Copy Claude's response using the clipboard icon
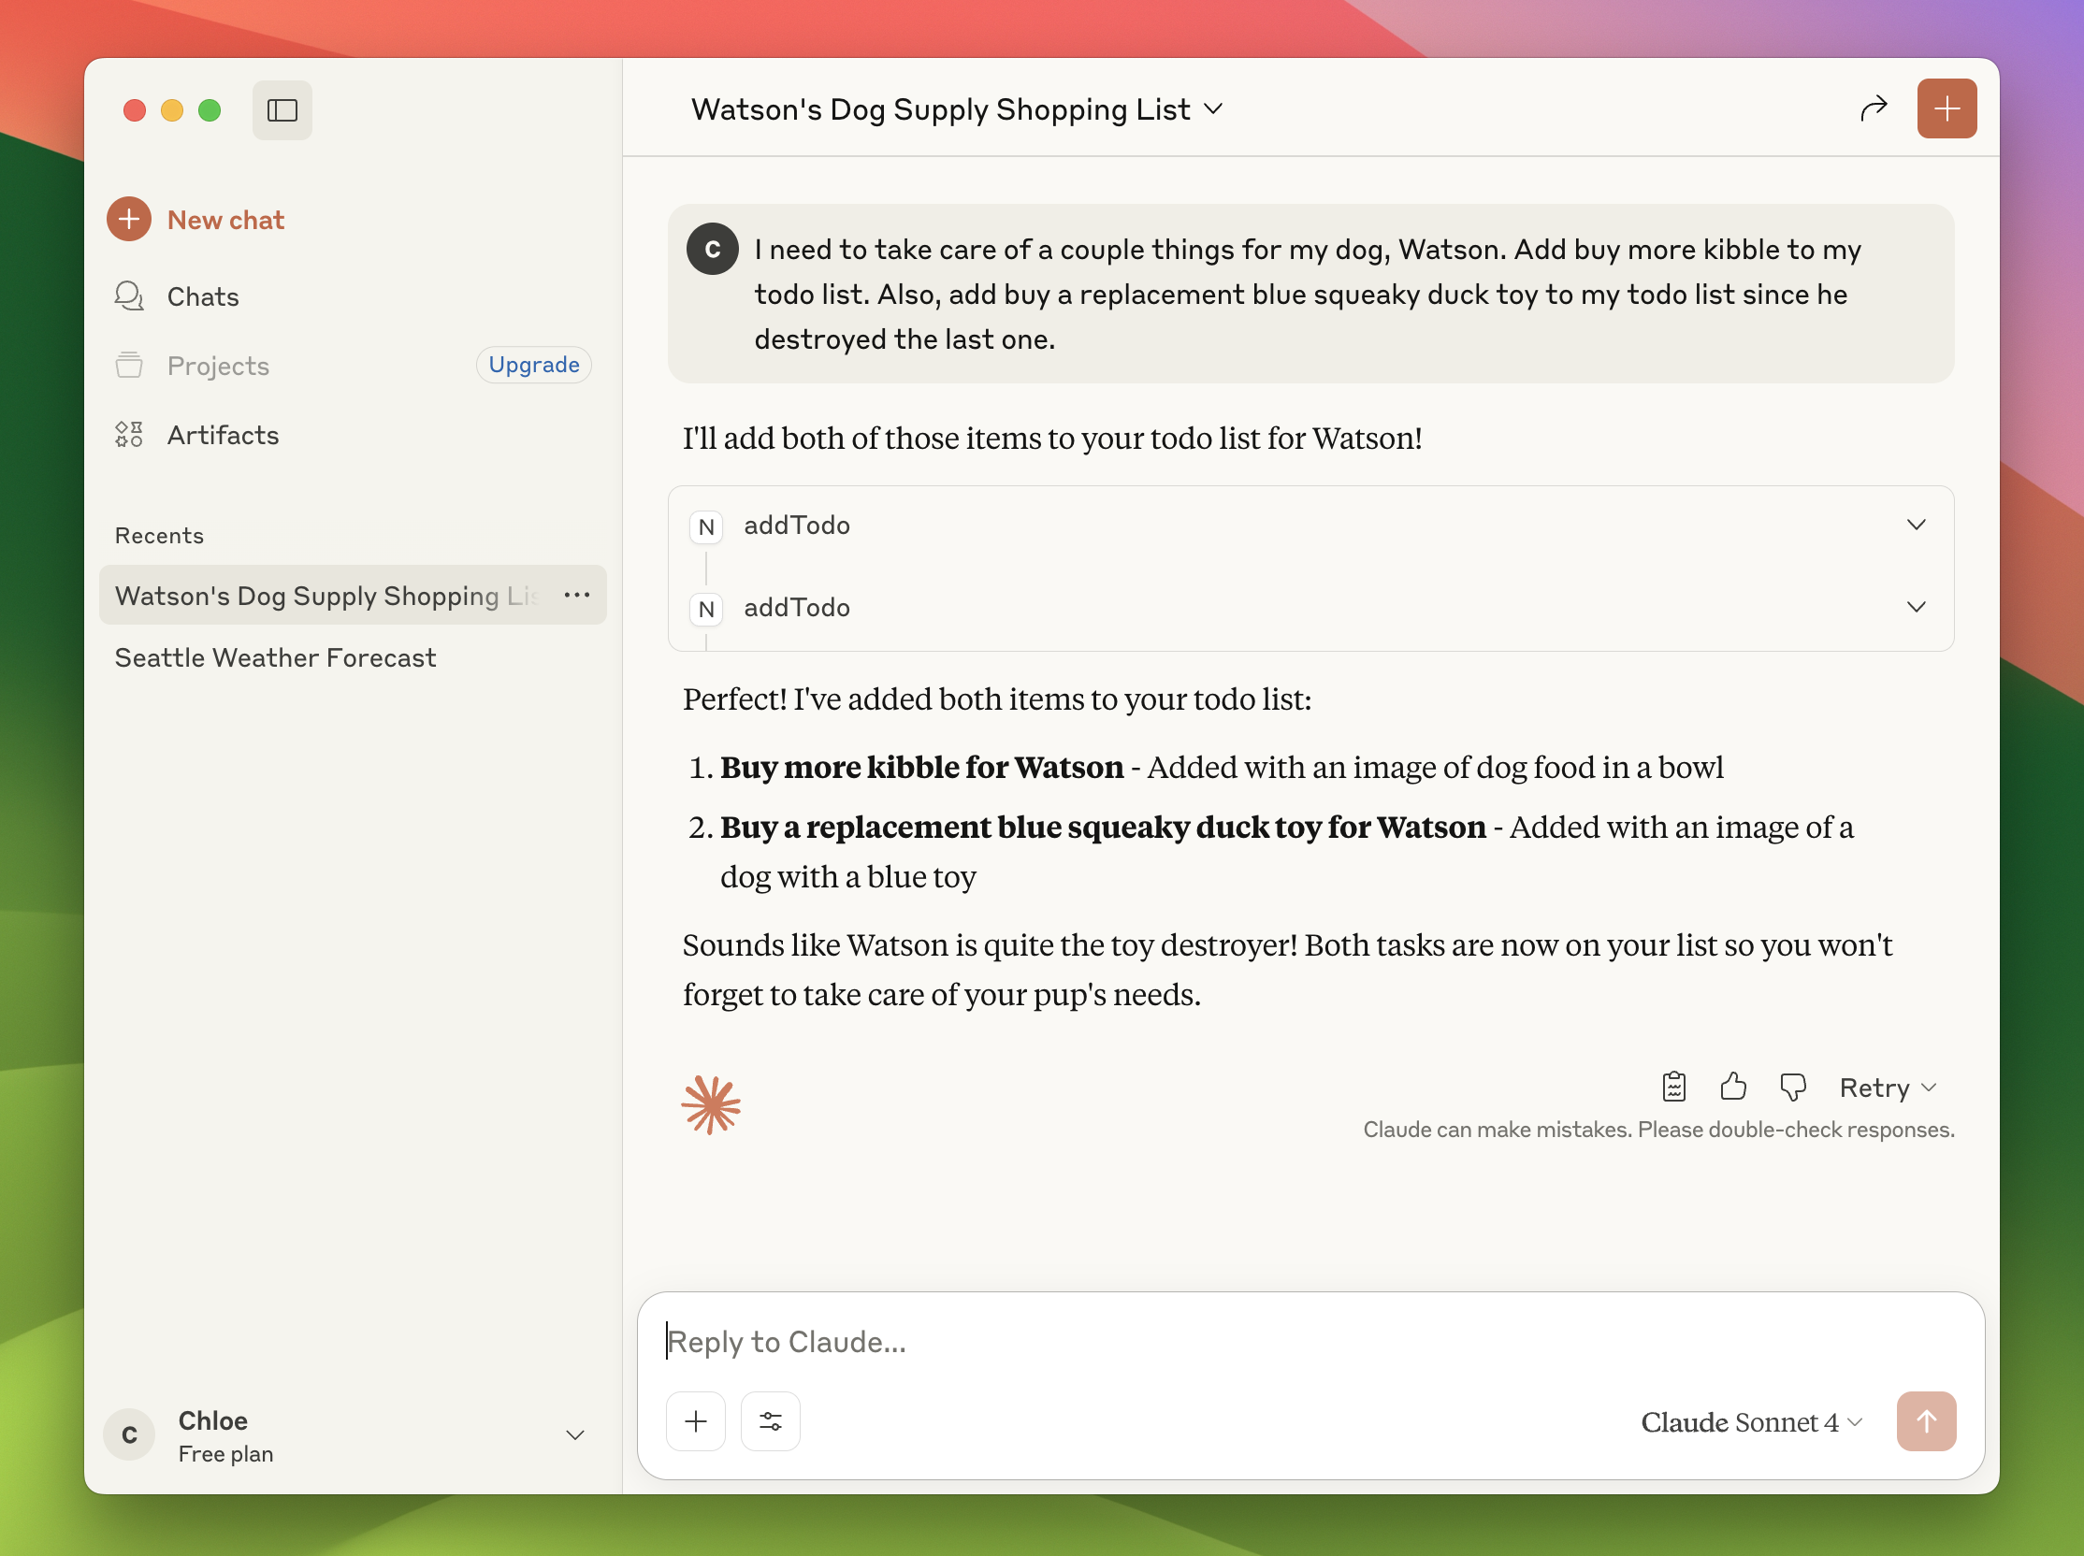 pos(1673,1087)
